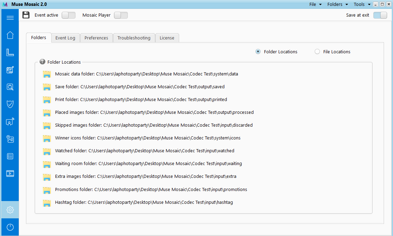Open the Promotions folder icon

click(x=47, y=190)
